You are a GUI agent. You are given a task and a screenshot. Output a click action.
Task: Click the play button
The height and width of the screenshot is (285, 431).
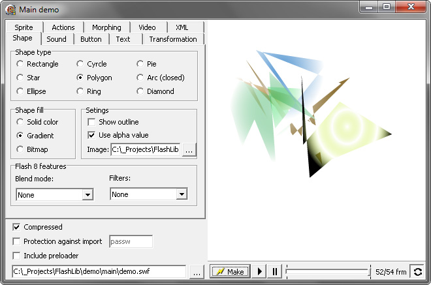point(259,271)
